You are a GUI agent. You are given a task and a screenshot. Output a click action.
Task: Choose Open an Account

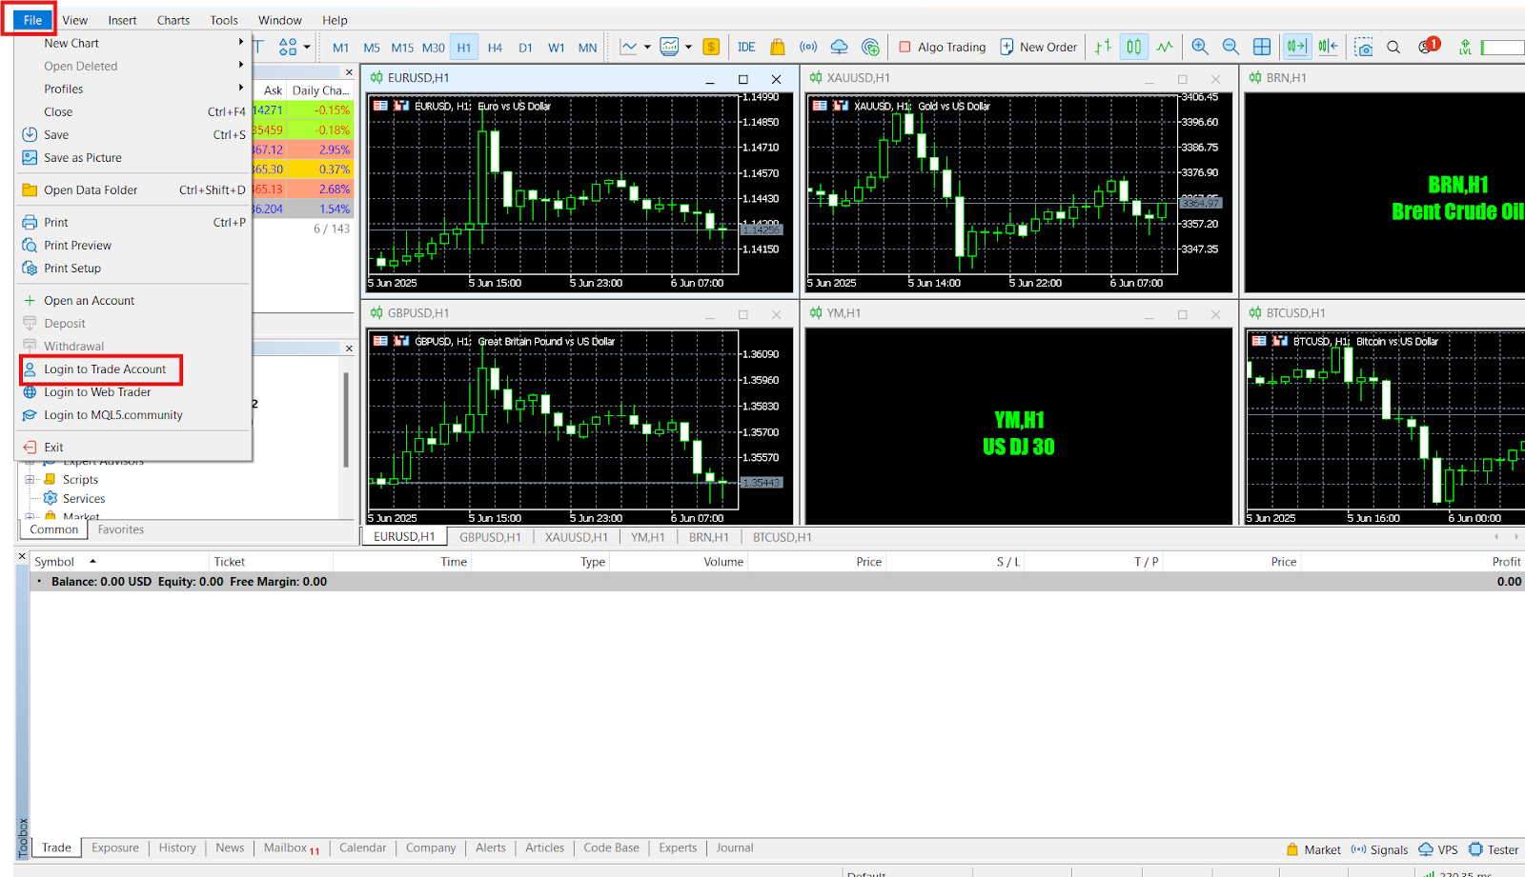click(89, 300)
